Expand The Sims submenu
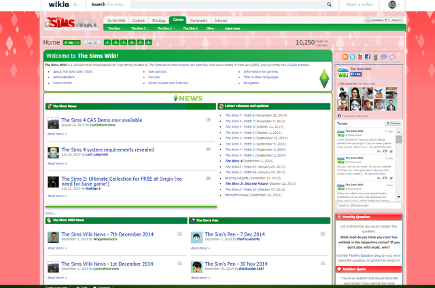This screenshot has width=435, height=288. coord(115,29)
